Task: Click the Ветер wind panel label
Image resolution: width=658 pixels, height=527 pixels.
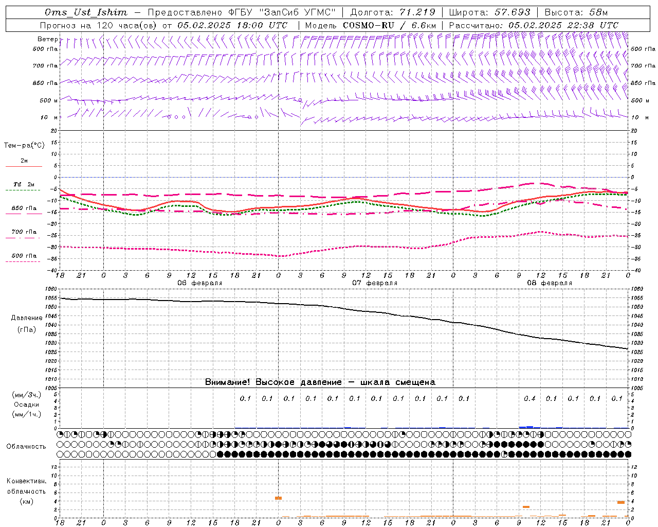Action: point(48,39)
